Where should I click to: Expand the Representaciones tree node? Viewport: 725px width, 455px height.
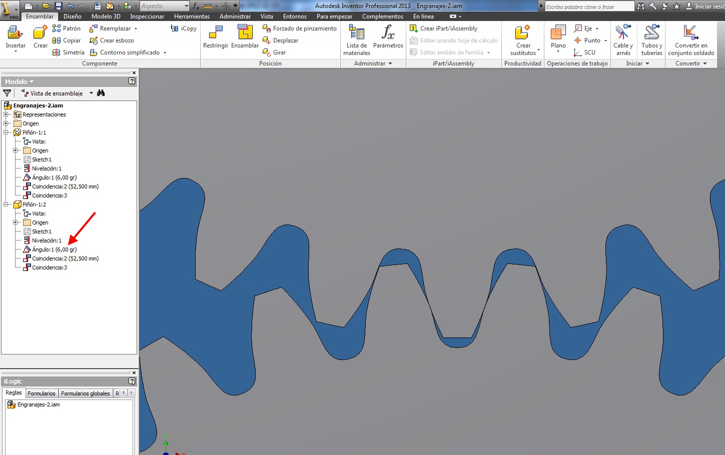pos(6,114)
